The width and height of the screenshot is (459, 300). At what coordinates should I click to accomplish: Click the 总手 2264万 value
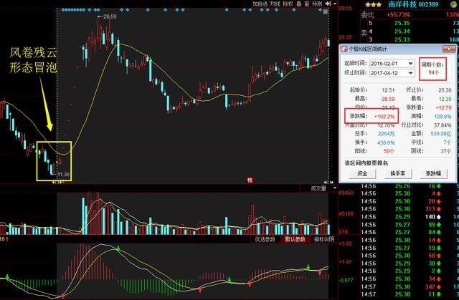click(386, 133)
